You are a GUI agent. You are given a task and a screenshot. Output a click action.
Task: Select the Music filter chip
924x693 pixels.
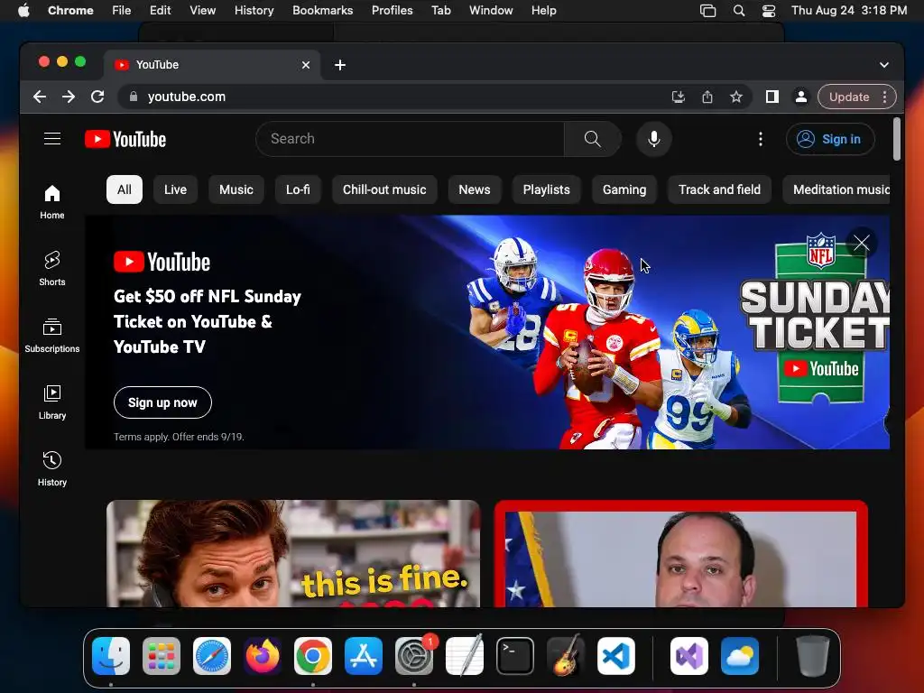coord(236,189)
